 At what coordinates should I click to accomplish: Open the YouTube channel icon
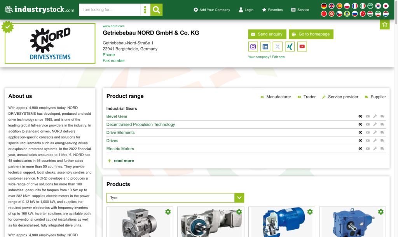[302, 47]
